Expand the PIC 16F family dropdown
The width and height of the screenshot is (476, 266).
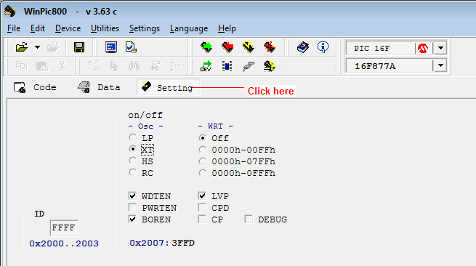click(440, 48)
